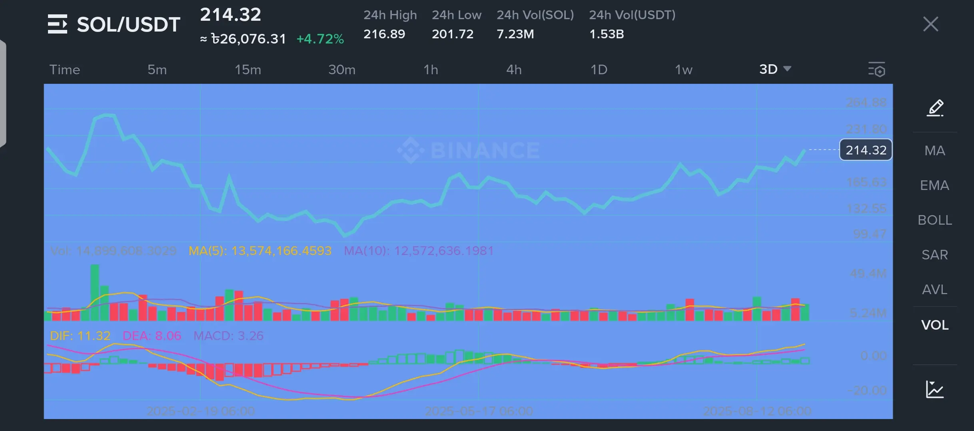Click the MA(10) volume readout
This screenshot has height=431, width=974.
click(x=419, y=251)
